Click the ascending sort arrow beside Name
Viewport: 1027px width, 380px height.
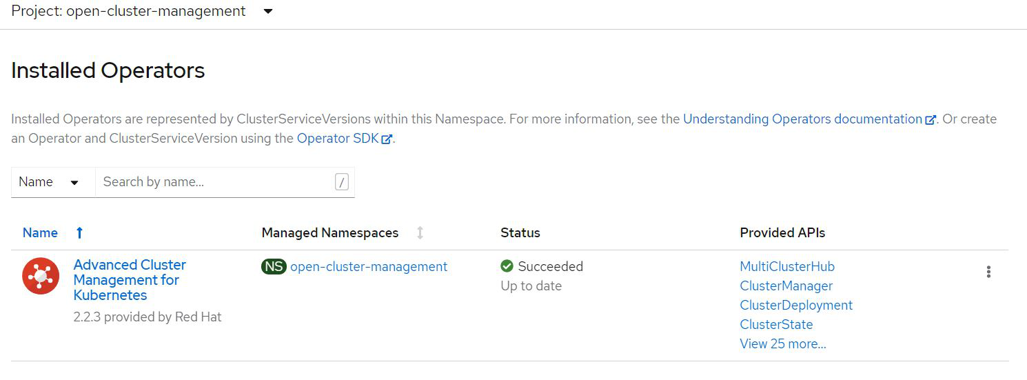point(79,233)
